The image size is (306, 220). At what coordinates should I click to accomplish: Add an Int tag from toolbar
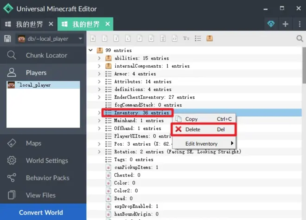(116, 39)
